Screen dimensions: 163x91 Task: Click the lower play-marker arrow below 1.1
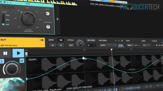(26, 55)
